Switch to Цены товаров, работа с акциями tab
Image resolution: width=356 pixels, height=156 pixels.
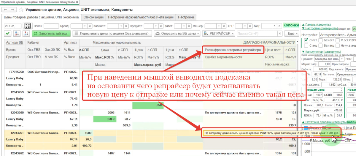[x=41, y=17]
